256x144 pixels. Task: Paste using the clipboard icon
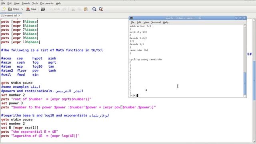click(x=86, y=9)
